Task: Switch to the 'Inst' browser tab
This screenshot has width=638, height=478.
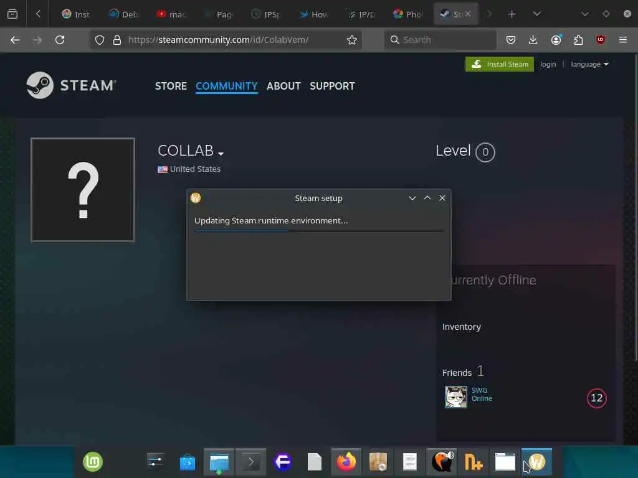Action: 75,14
